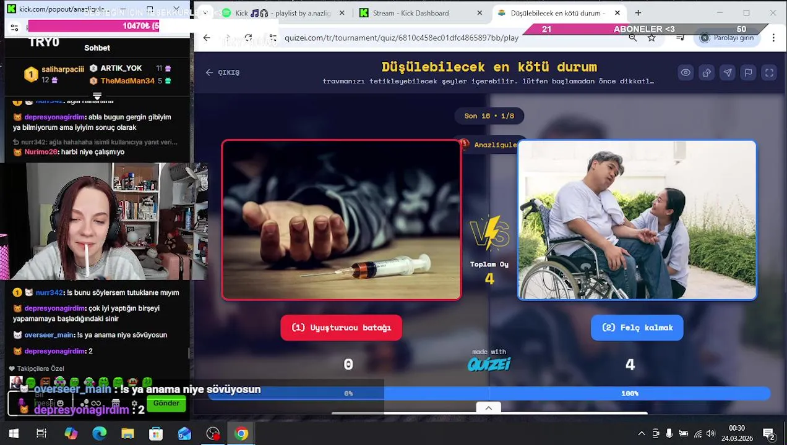This screenshot has width=787, height=445.
Task: Collapse the leaderboard via small handle
Action: click(x=97, y=96)
